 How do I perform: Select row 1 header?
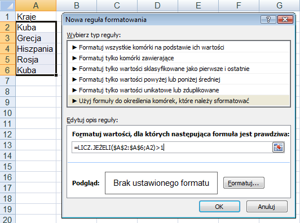click(x=8, y=17)
